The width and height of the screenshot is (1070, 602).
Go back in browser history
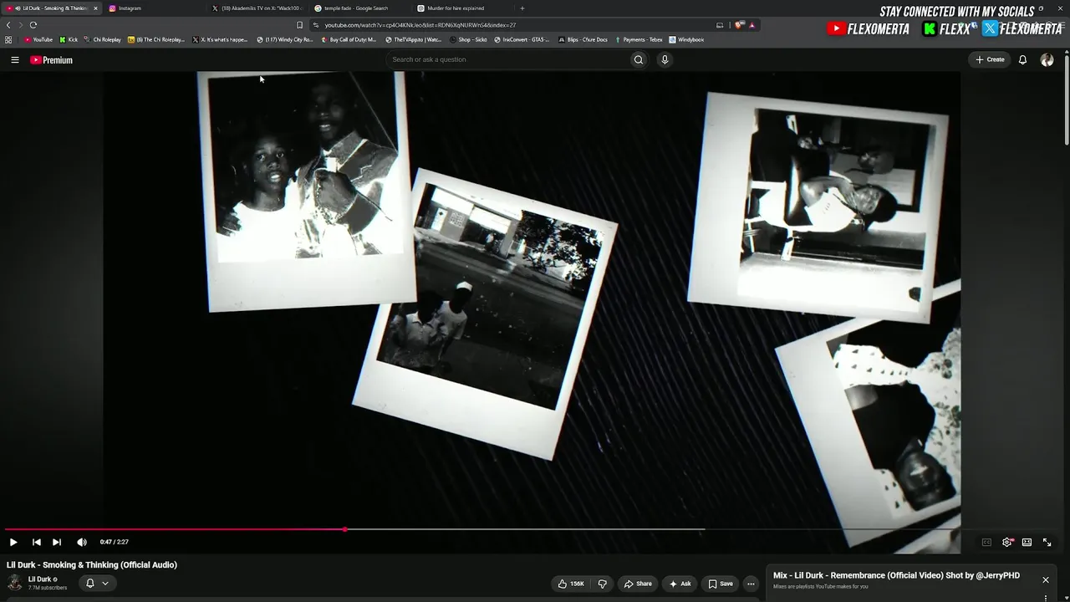[8, 25]
